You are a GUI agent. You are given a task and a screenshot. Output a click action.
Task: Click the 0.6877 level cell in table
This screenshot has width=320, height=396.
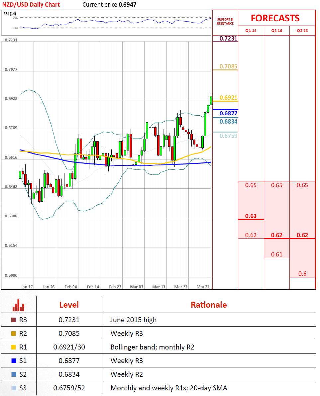pyautogui.click(x=69, y=361)
